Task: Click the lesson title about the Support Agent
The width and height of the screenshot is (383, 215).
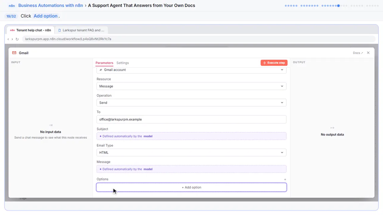Action: pyautogui.click(x=142, y=5)
